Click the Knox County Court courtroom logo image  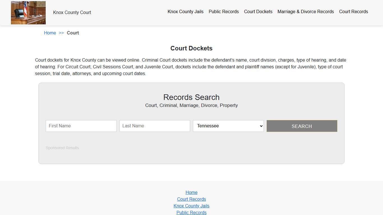click(28, 13)
